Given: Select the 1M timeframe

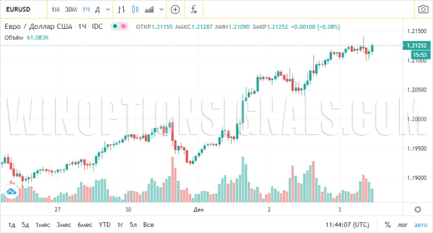Looking at the screenshot, I should pyautogui.click(x=55, y=10).
